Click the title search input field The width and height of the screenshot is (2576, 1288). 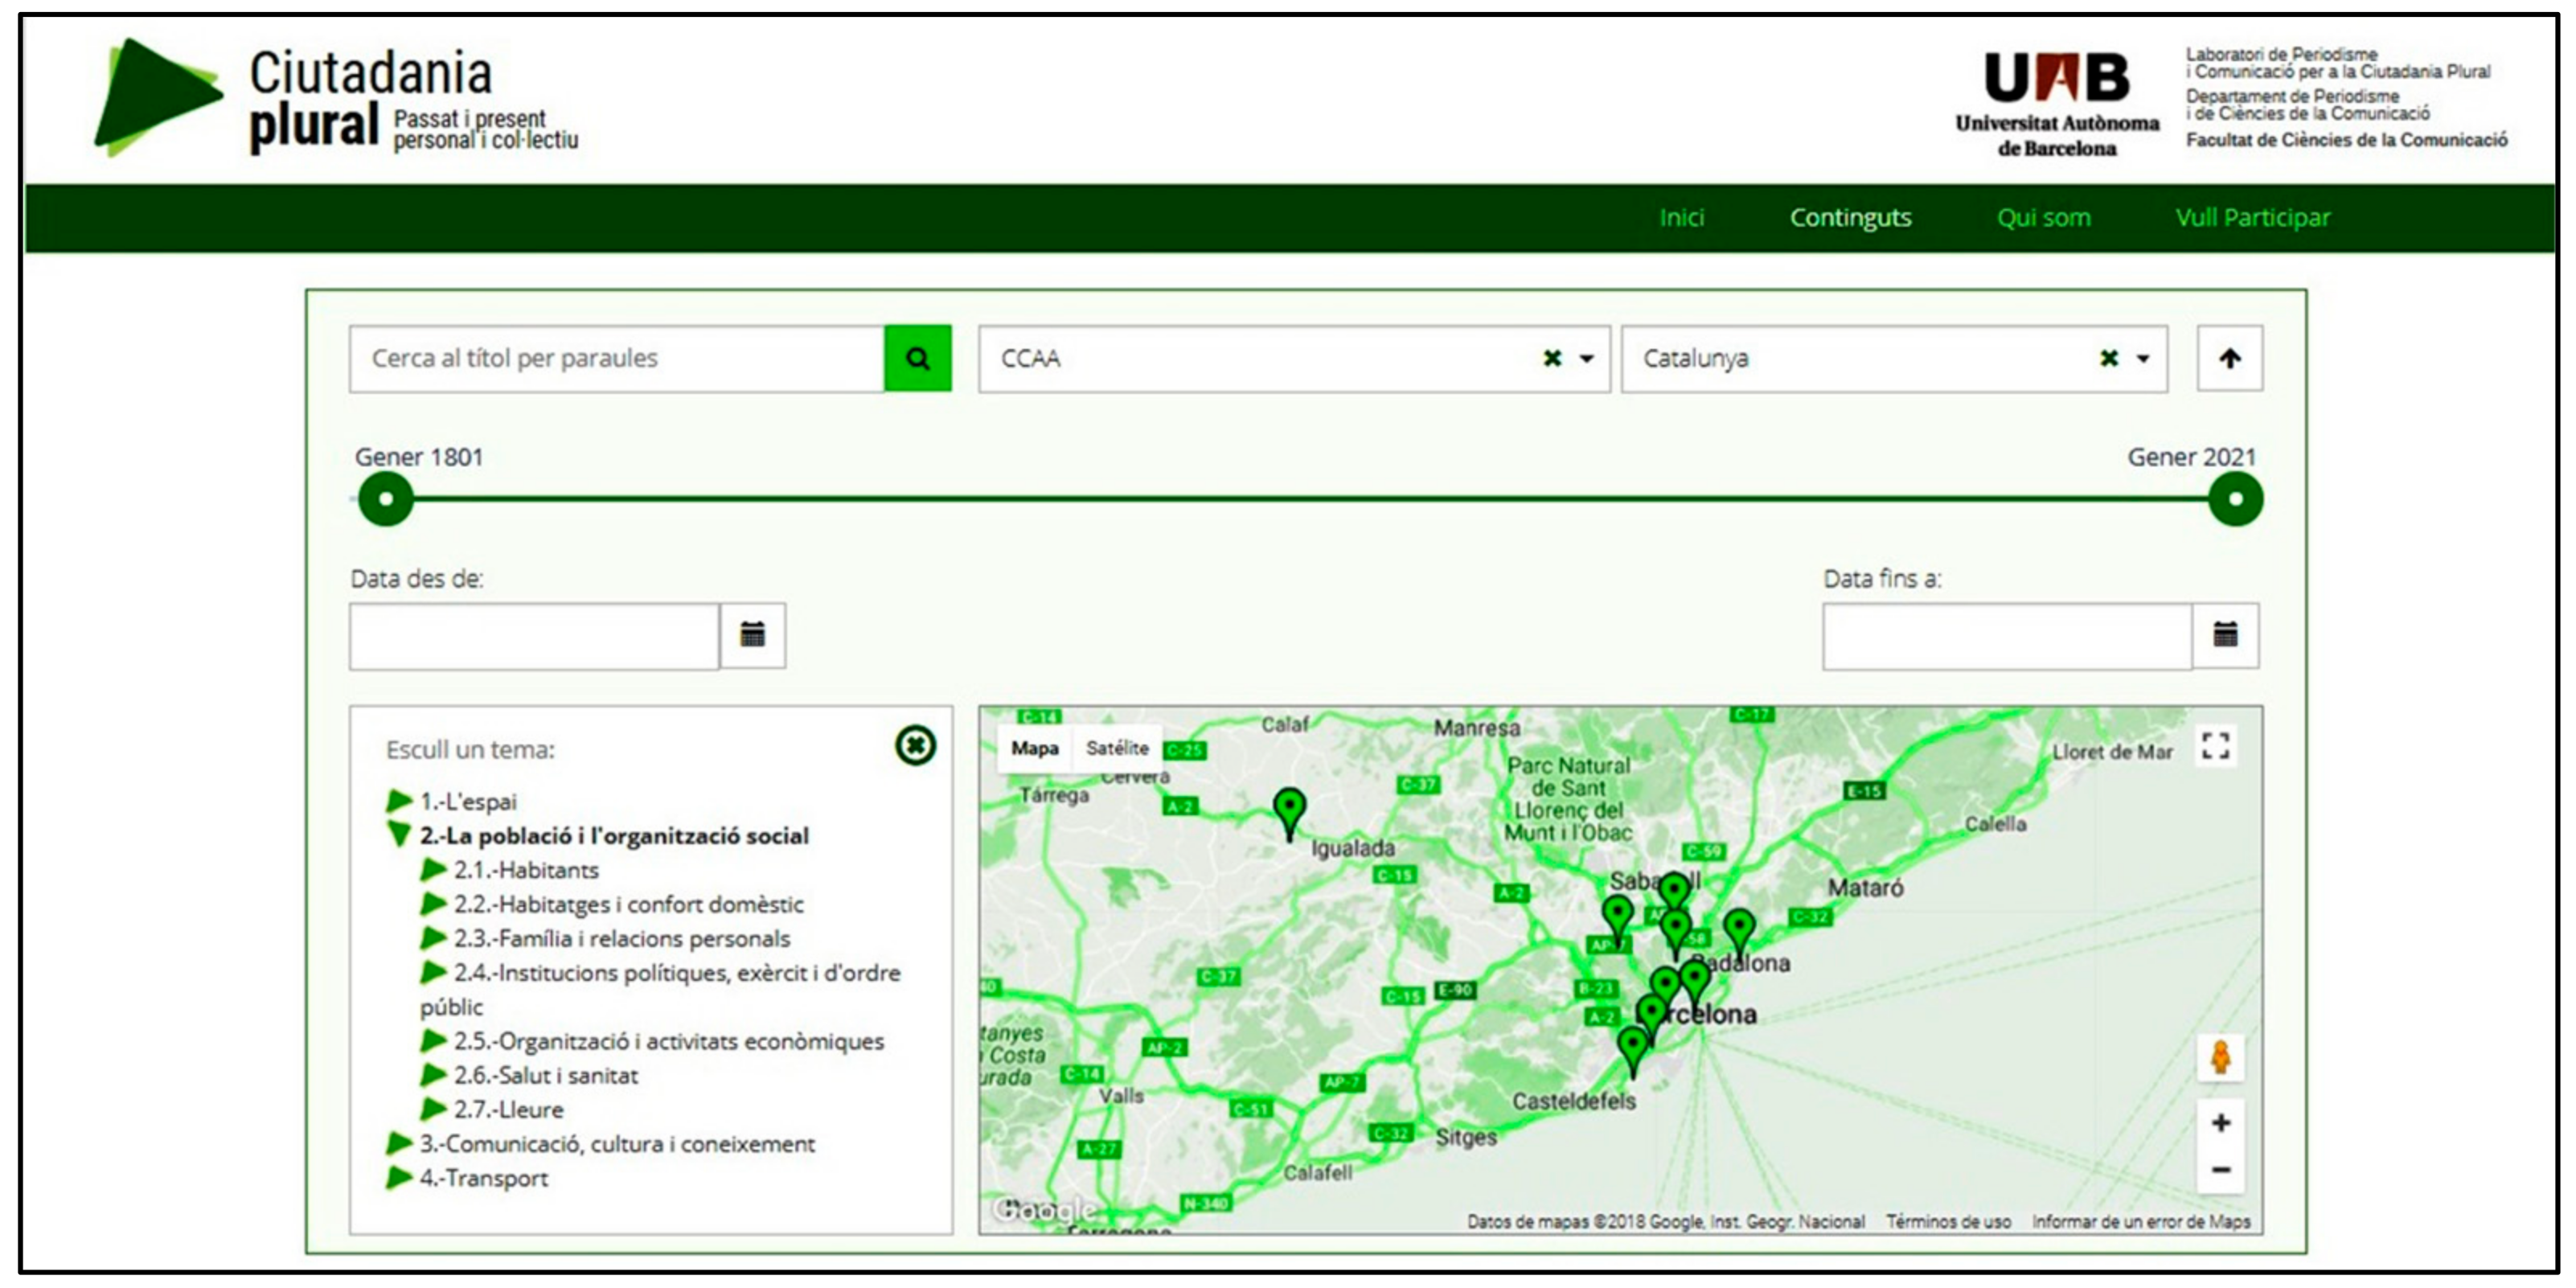tap(616, 358)
